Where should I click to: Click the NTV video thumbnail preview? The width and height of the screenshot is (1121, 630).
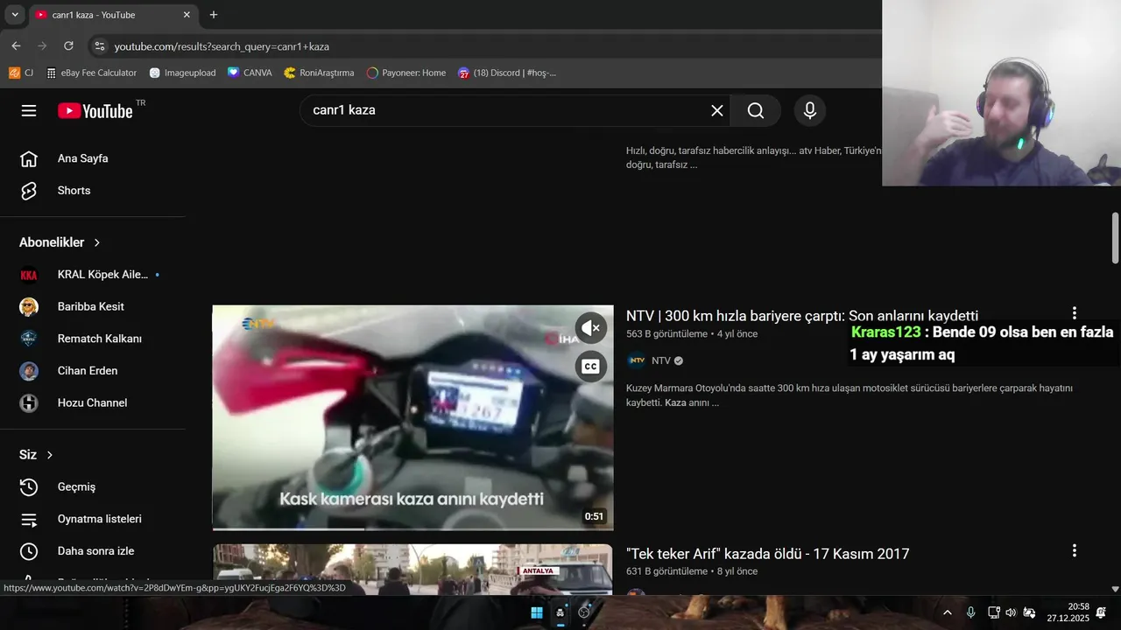[x=412, y=417]
